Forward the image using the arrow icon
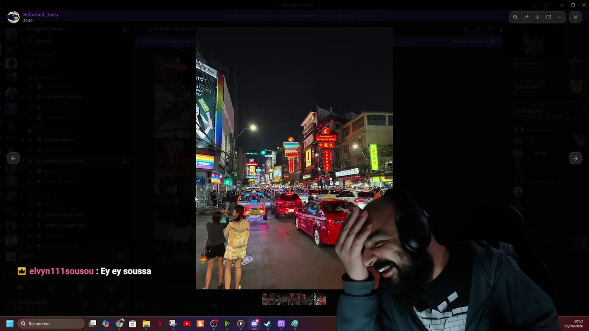Screen dimensions: 589x331 click(x=526, y=17)
